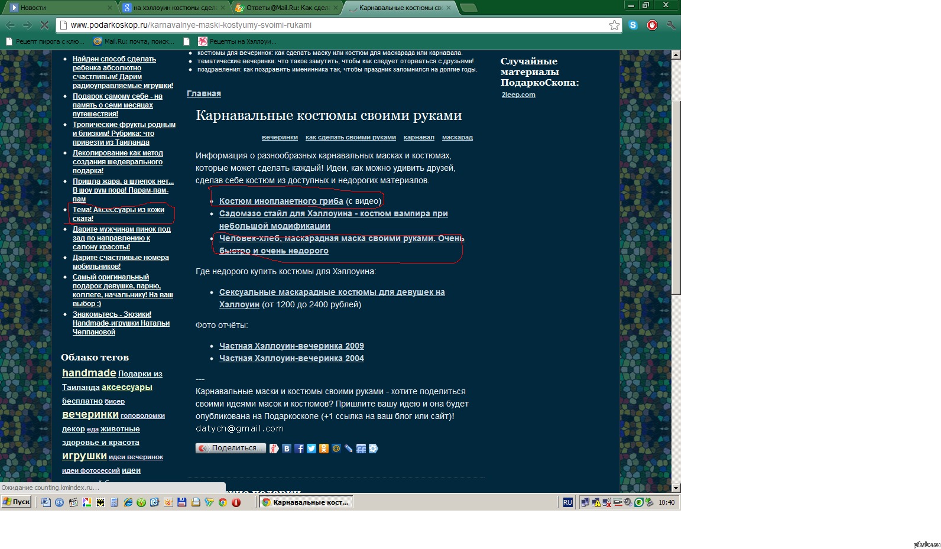Open a new tab
This screenshot has width=941, height=549.
469,8
